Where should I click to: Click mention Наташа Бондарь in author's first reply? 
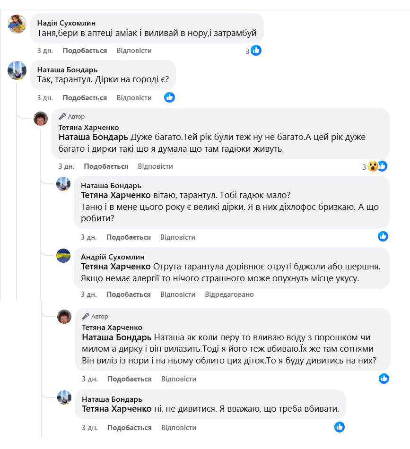pos(93,137)
